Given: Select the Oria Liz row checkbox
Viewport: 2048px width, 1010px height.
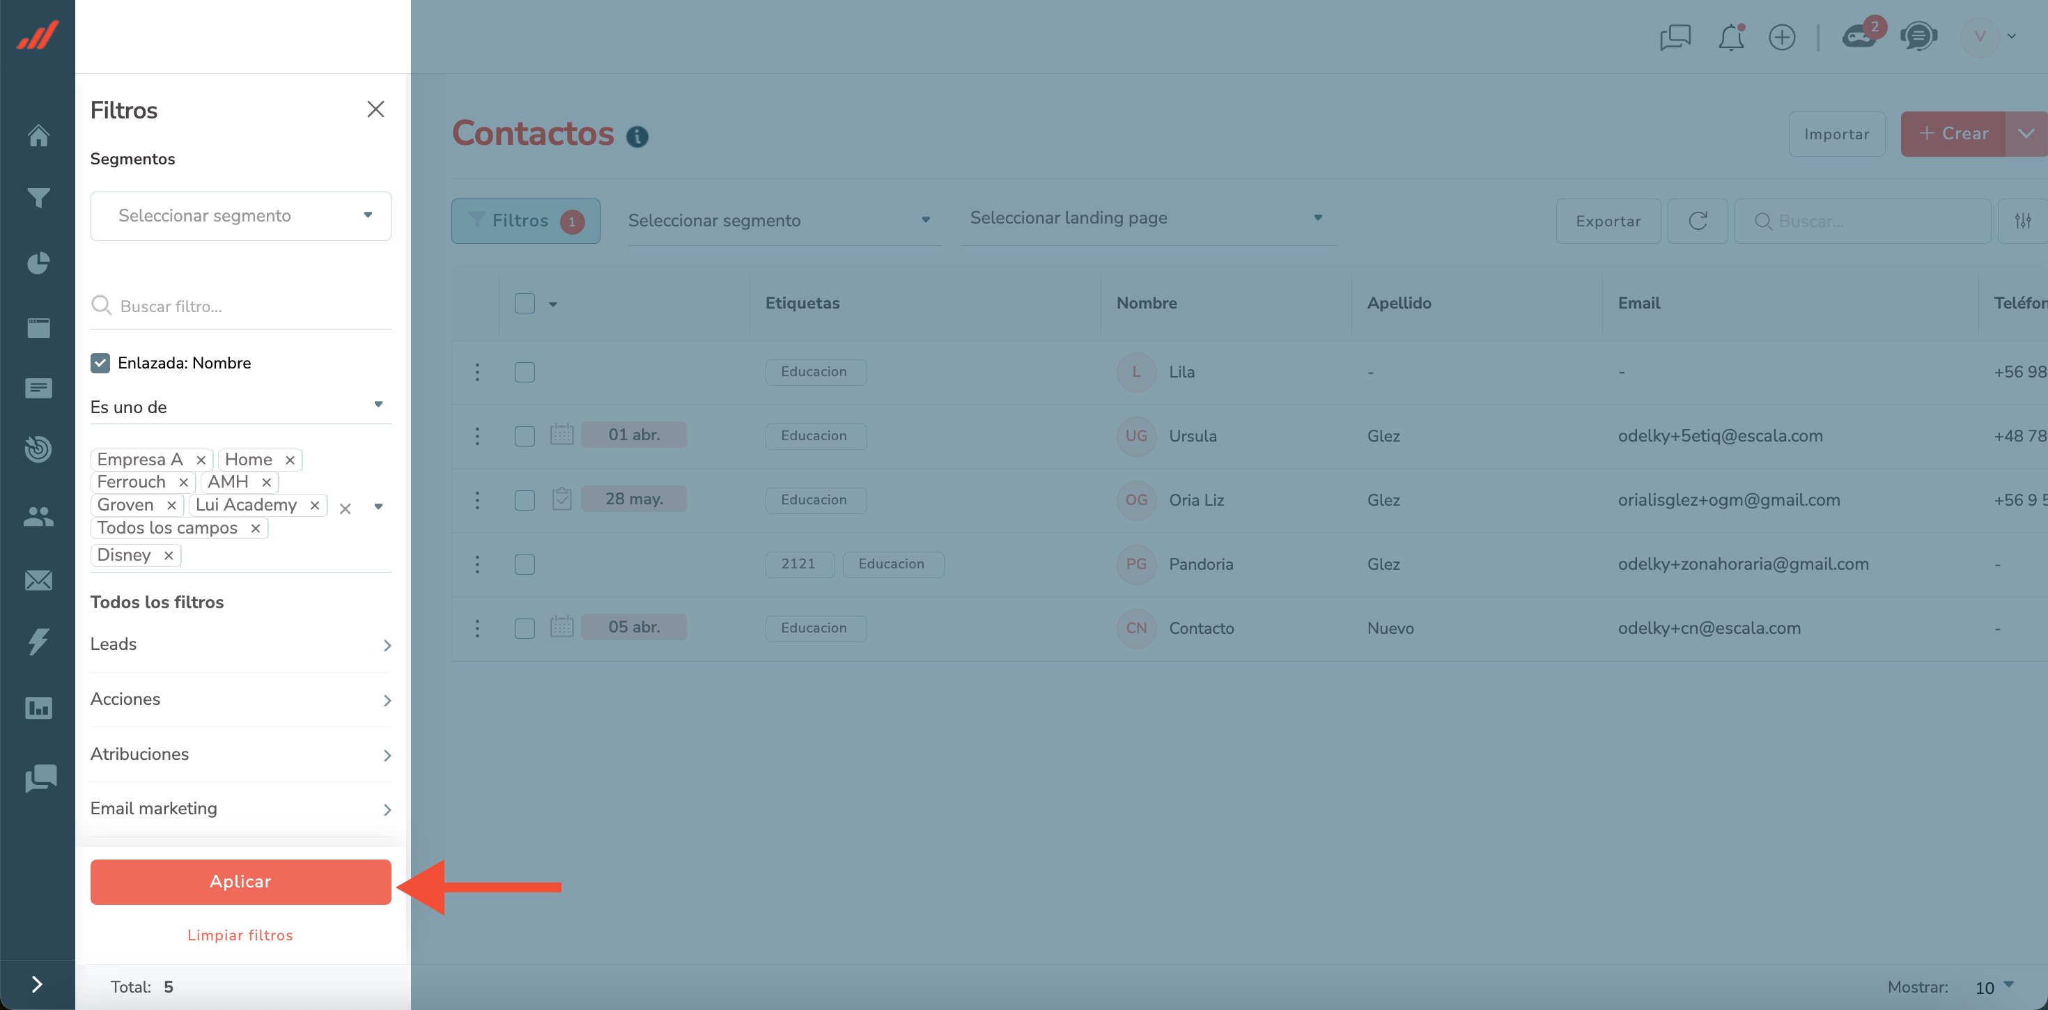Looking at the screenshot, I should point(525,500).
